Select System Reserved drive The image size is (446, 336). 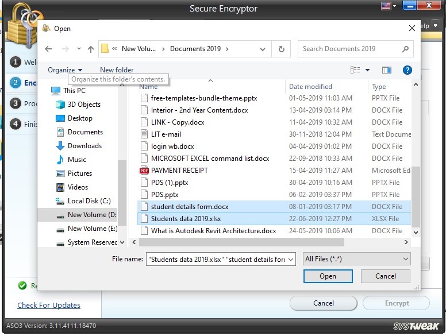pos(86,242)
